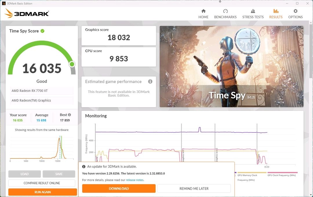Click the green validation checkmark icon
313x197 pixels.
click(43, 31)
